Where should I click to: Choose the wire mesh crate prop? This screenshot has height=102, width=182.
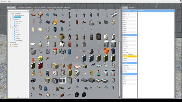62,51
